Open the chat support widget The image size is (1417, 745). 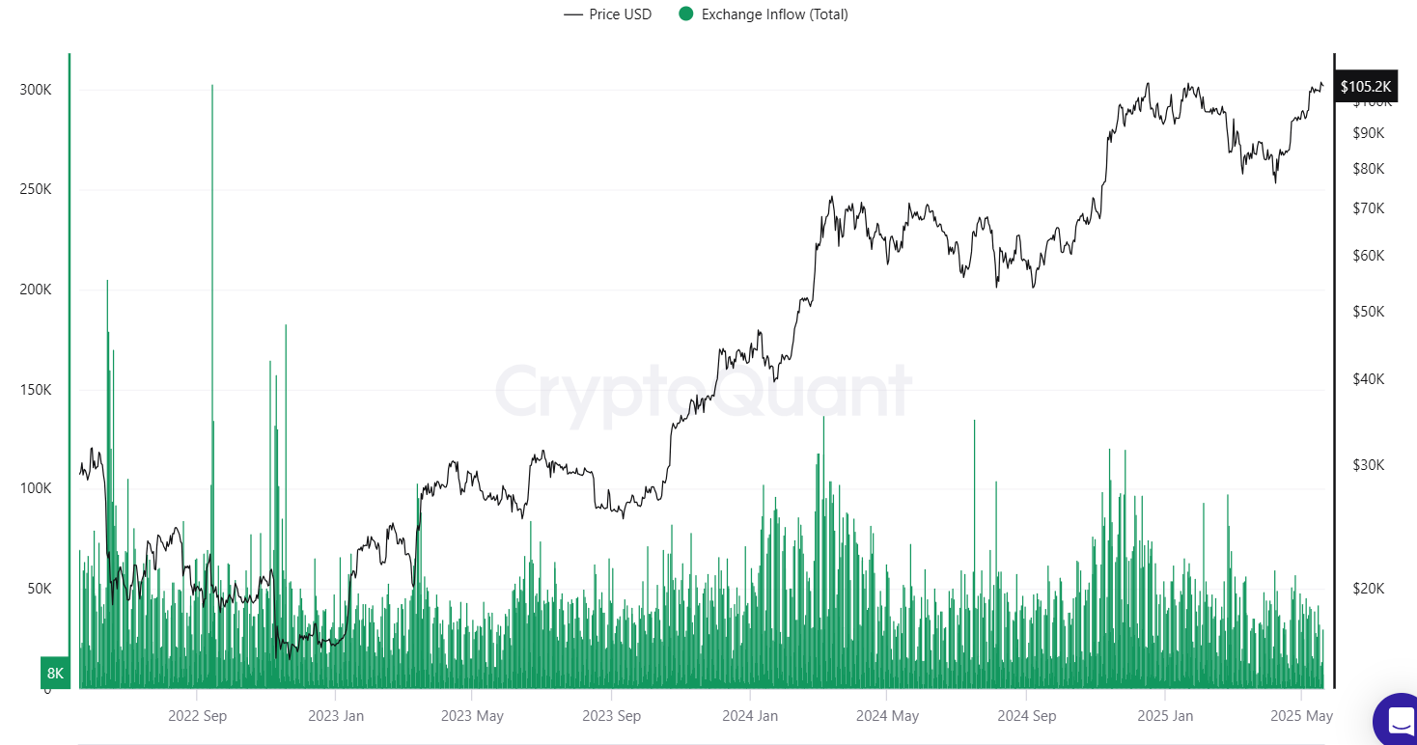coord(1399,719)
